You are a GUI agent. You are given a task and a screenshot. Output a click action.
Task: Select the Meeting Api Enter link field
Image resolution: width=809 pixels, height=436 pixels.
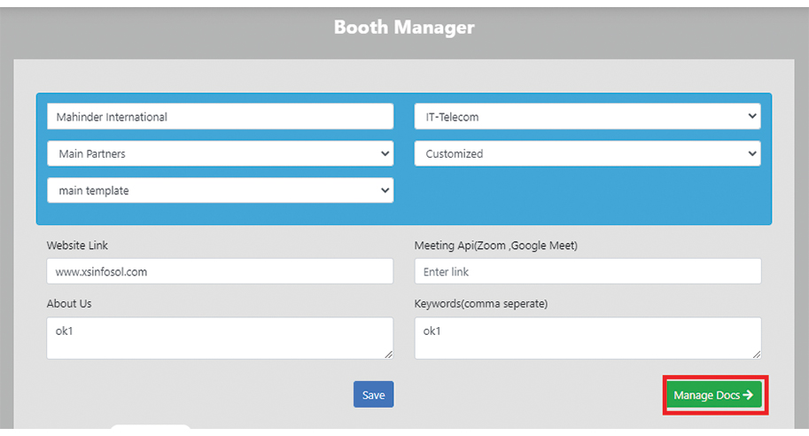587,272
